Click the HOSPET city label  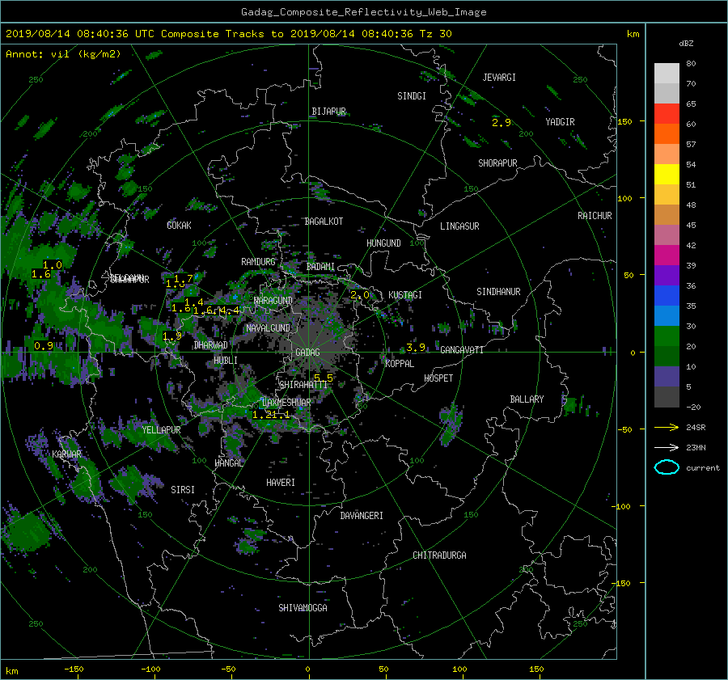pyautogui.click(x=438, y=378)
